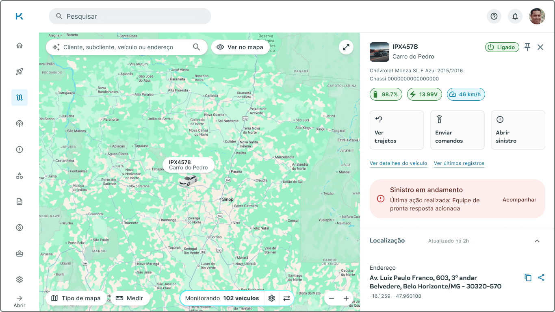Click the swap arrows beside monitoring count
The width and height of the screenshot is (555, 312).
click(286, 298)
